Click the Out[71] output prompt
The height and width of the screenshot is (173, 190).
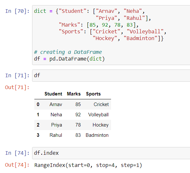17,87
